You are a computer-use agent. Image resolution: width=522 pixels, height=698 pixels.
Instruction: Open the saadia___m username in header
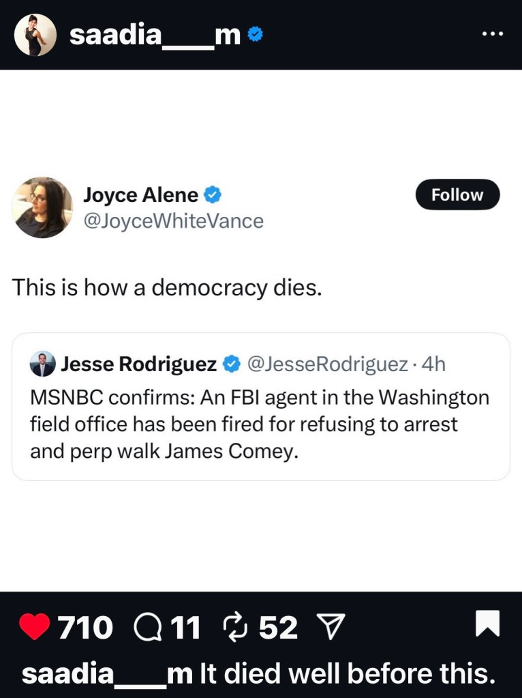click(155, 35)
